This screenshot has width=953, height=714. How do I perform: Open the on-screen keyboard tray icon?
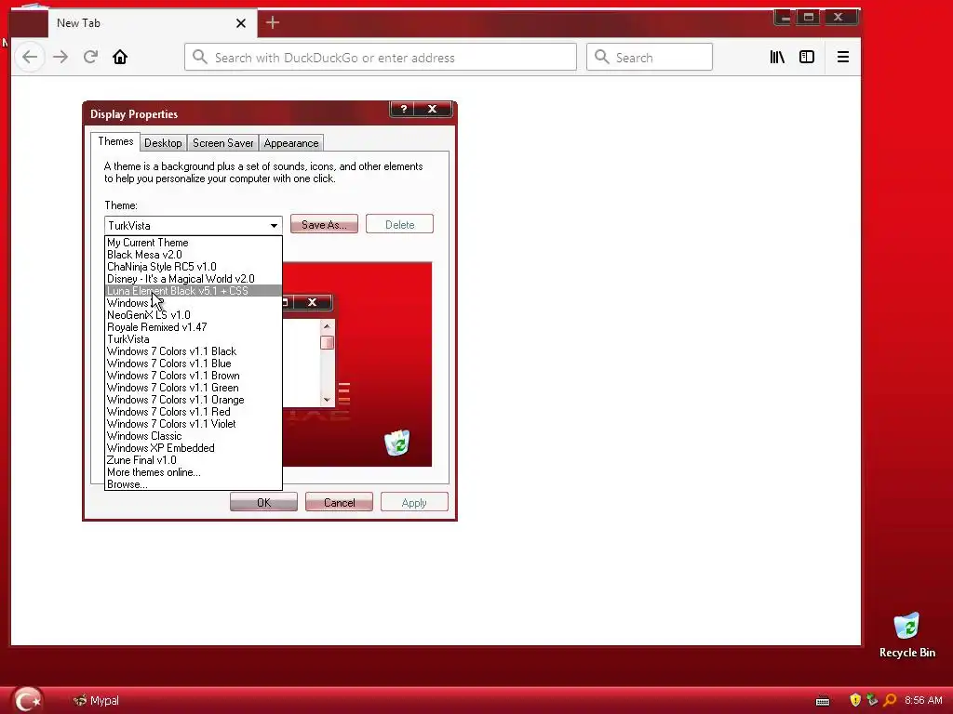[x=823, y=701]
